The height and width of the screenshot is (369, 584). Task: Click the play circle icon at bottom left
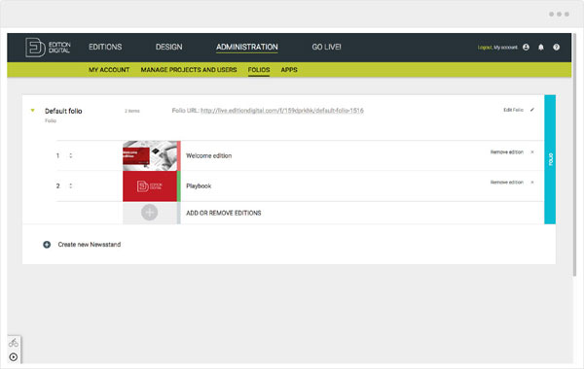(14, 357)
